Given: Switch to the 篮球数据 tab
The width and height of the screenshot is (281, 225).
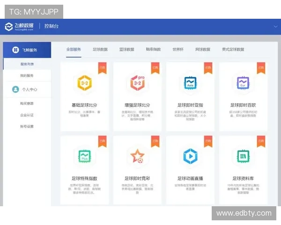Looking at the screenshot, I should coord(126,50).
